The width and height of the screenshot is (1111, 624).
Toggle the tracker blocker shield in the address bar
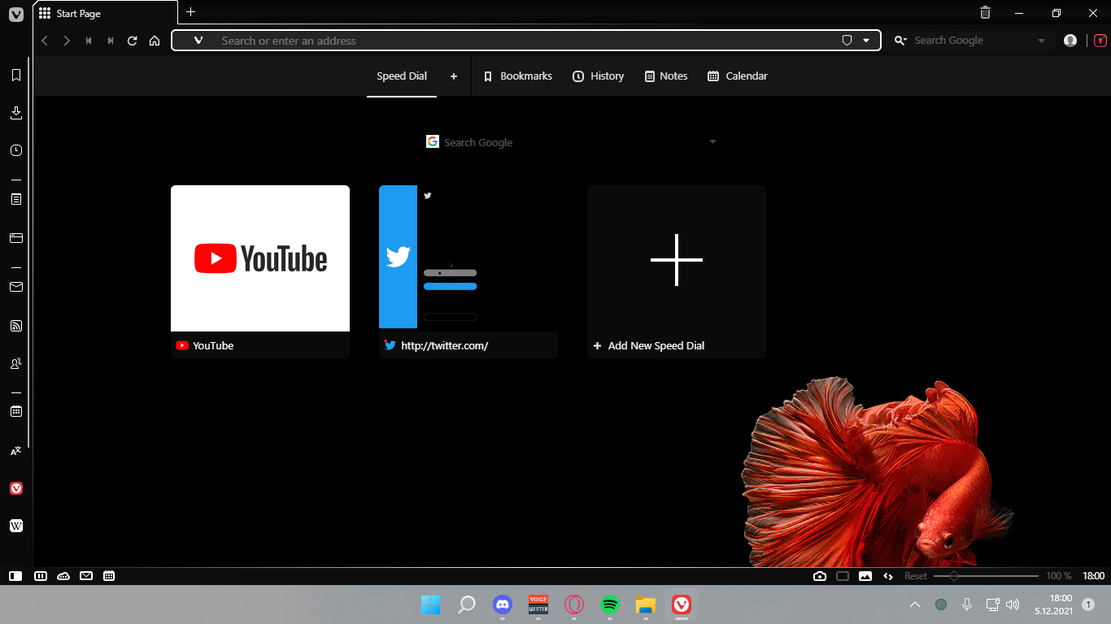tap(847, 41)
